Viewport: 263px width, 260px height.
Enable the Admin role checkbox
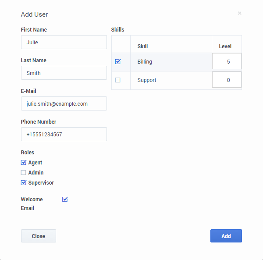coord(24,173)
